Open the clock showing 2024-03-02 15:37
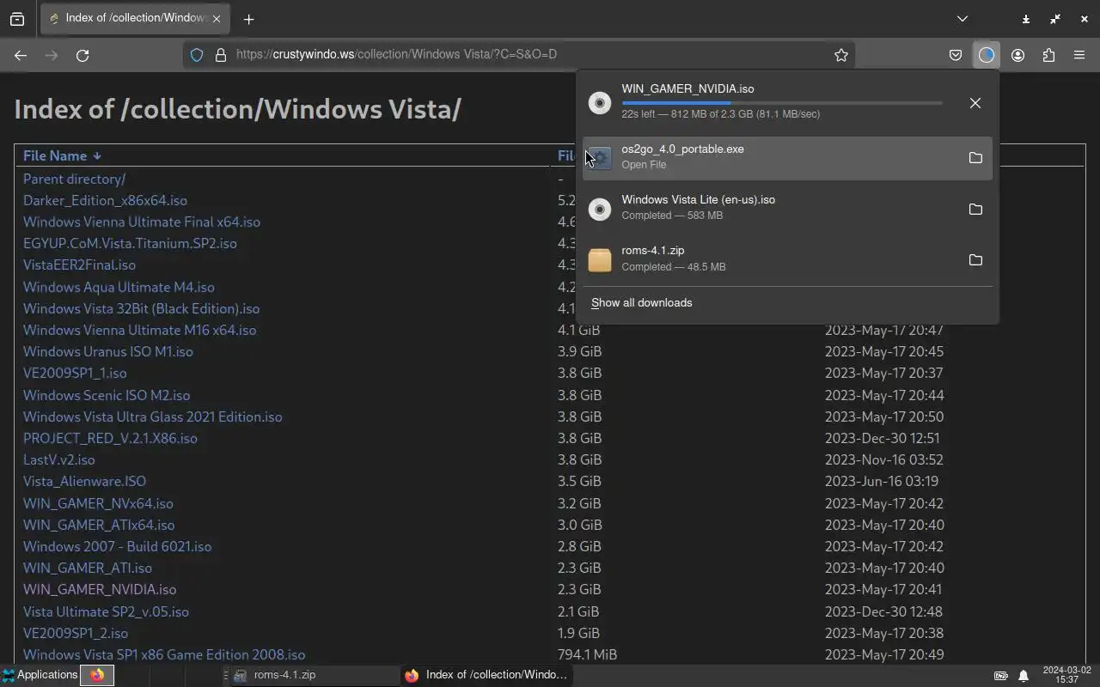The image size is (1100, 687). point(1066,675)
